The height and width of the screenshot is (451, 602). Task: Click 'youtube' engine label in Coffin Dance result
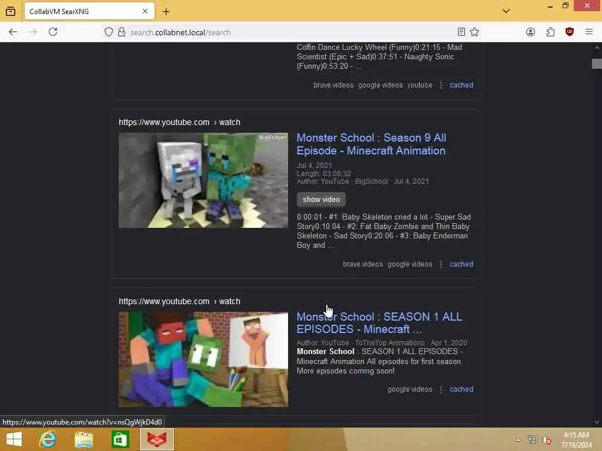(420, 85)
